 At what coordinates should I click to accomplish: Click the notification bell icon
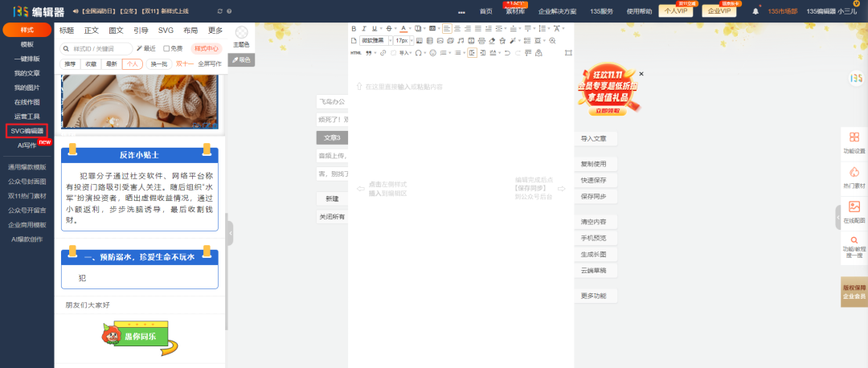coord(755,11)
